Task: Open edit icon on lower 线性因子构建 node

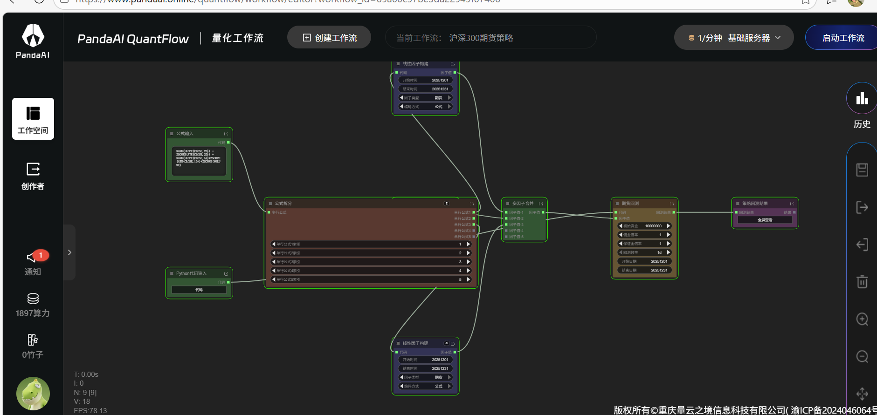Action: pos(453,343)
